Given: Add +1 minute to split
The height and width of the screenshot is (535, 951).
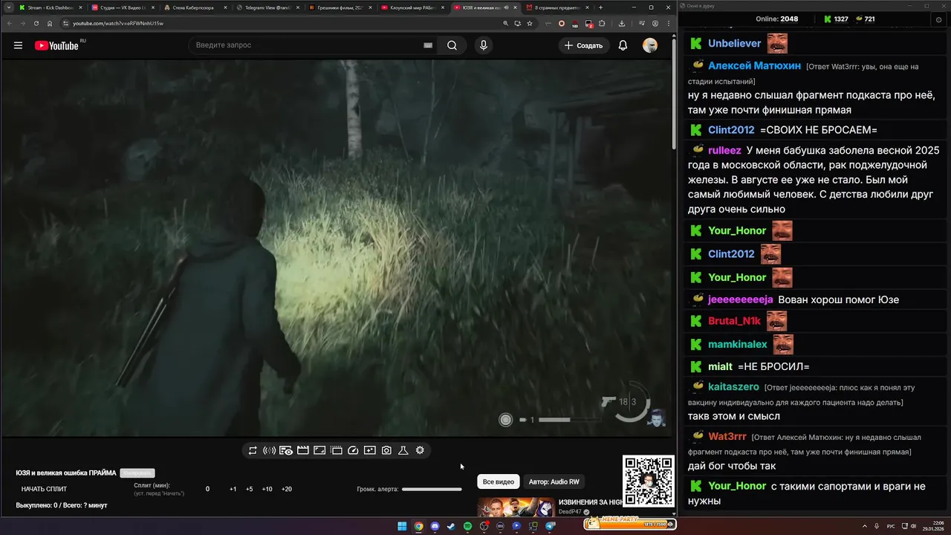Looking at the screenshot, I should (x=233, y=489).
